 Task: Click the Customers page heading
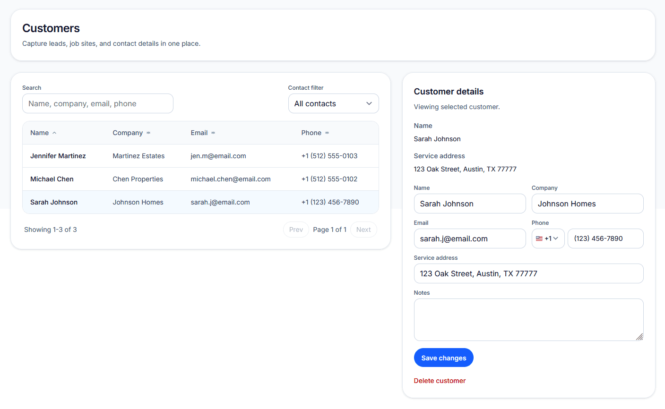click(x=51, y=28)
